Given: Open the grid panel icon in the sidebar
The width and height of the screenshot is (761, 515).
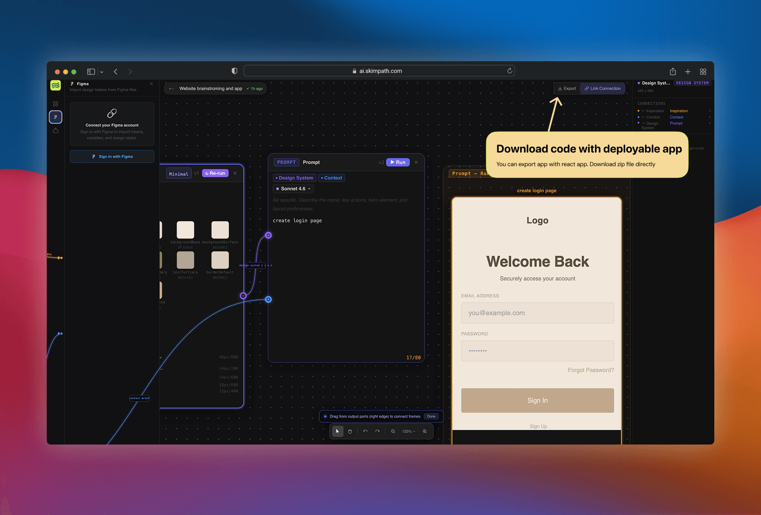Looking at the screenshot, I should 55,104.
